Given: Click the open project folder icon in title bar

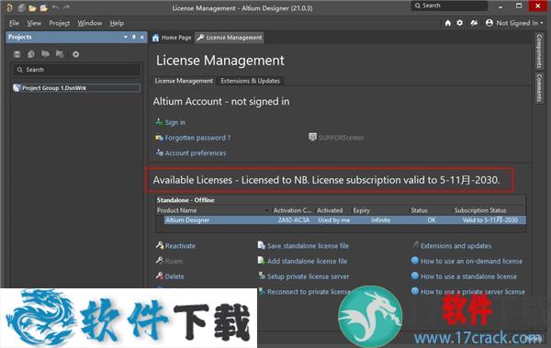Looking at the screenshot, I should (x=43, y=7).
